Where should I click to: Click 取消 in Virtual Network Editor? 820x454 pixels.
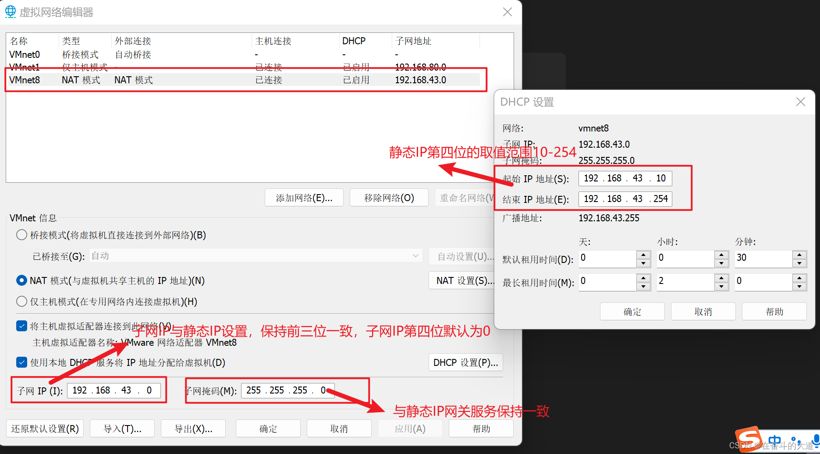339,429
